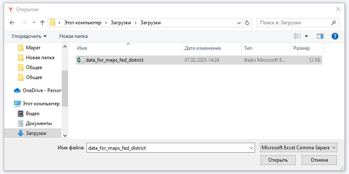Screen dimensions: 349x174
Task: Click Новая папка in the toolbar
Action: click(x=73, y=36)
